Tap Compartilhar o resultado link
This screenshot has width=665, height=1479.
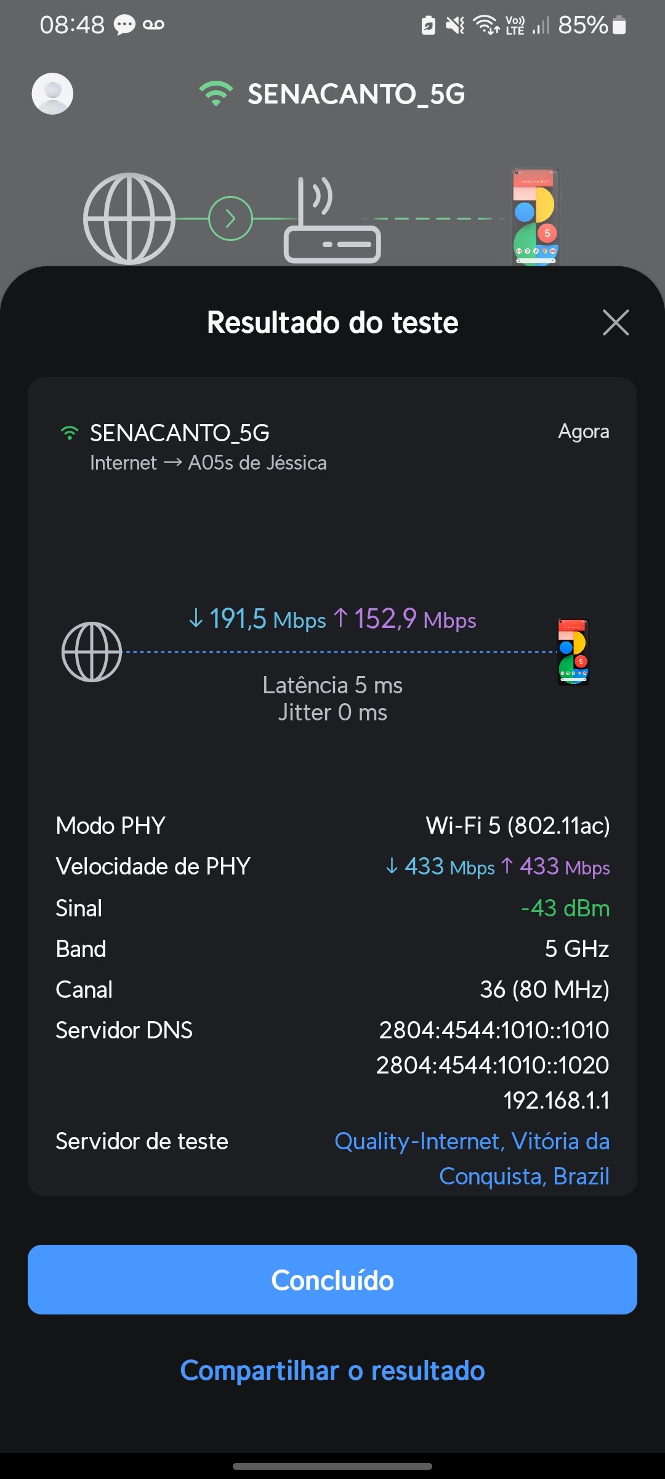pyautogui.click(x=332, y=1371)
